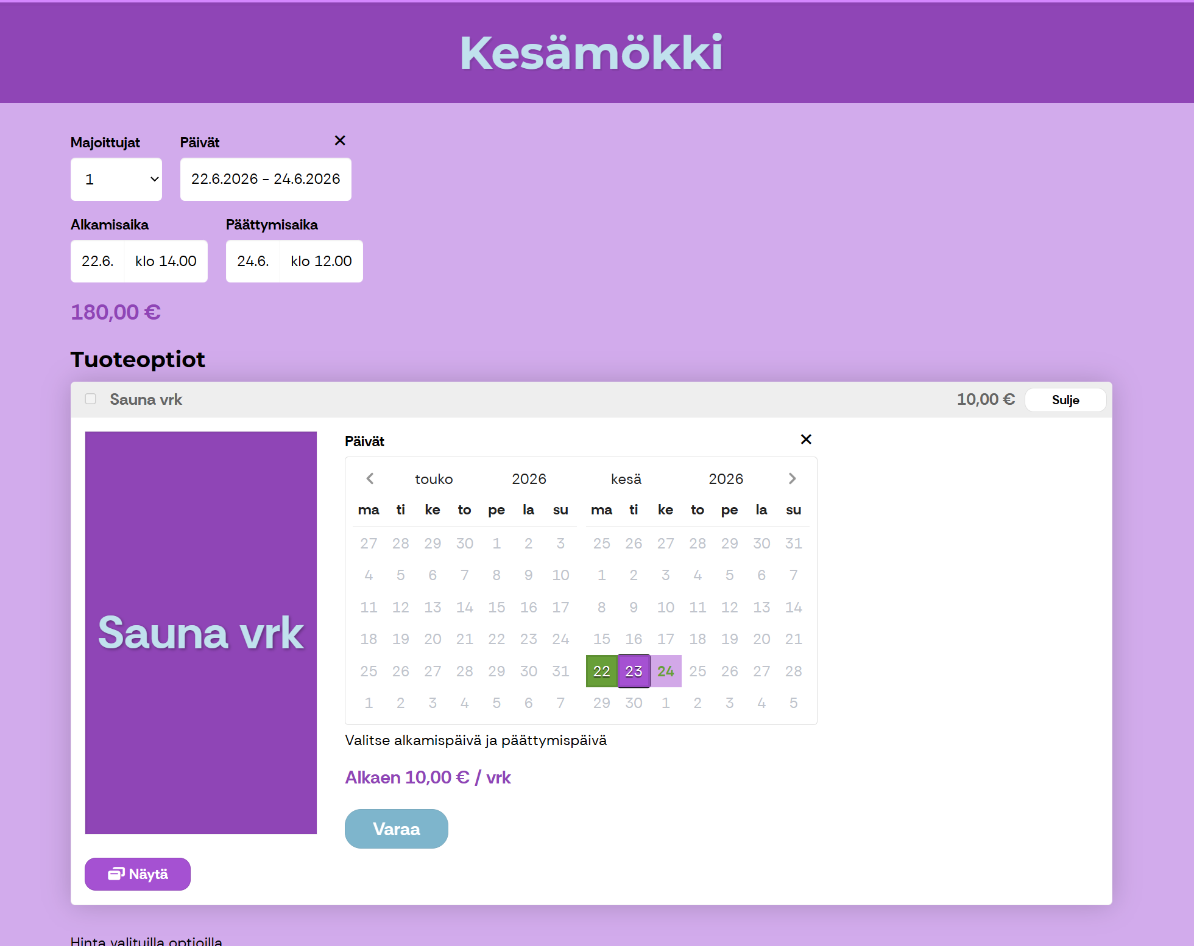Click the 180,00 € total price

(116, 312)
